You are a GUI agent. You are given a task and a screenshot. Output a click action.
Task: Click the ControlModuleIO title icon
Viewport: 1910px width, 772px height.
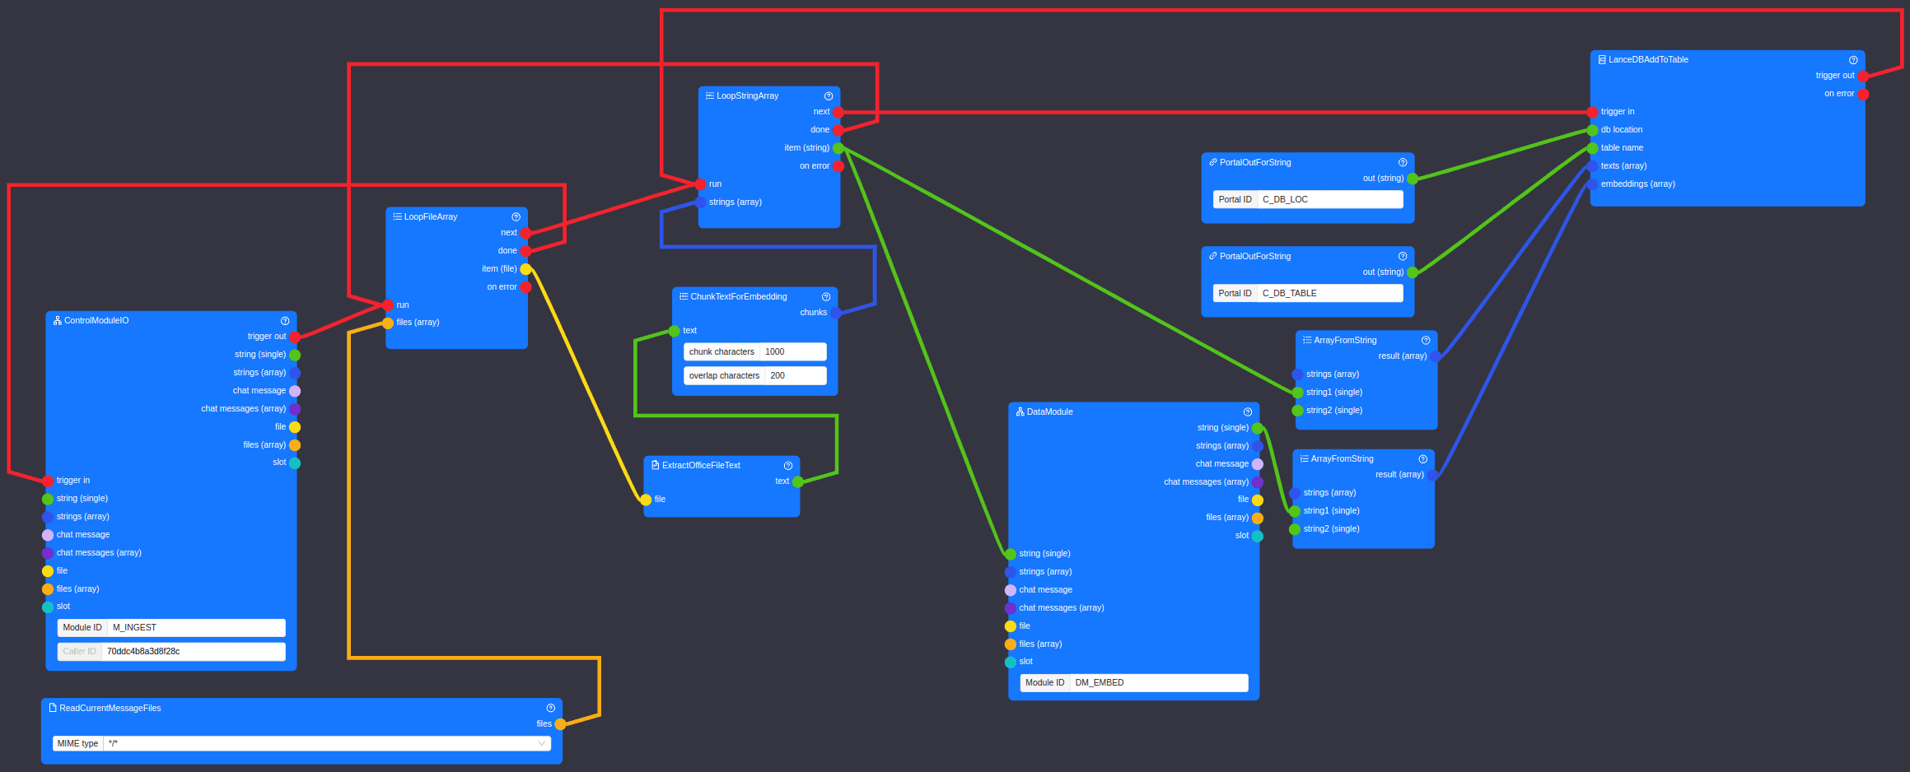58,321
